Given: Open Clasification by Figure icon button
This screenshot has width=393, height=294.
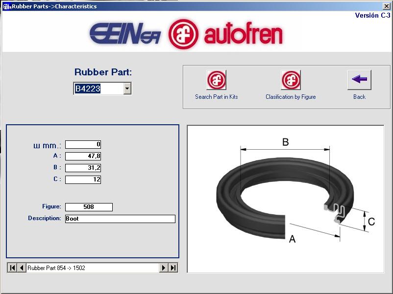Looking at the screenshot, I should coord(291,80).
